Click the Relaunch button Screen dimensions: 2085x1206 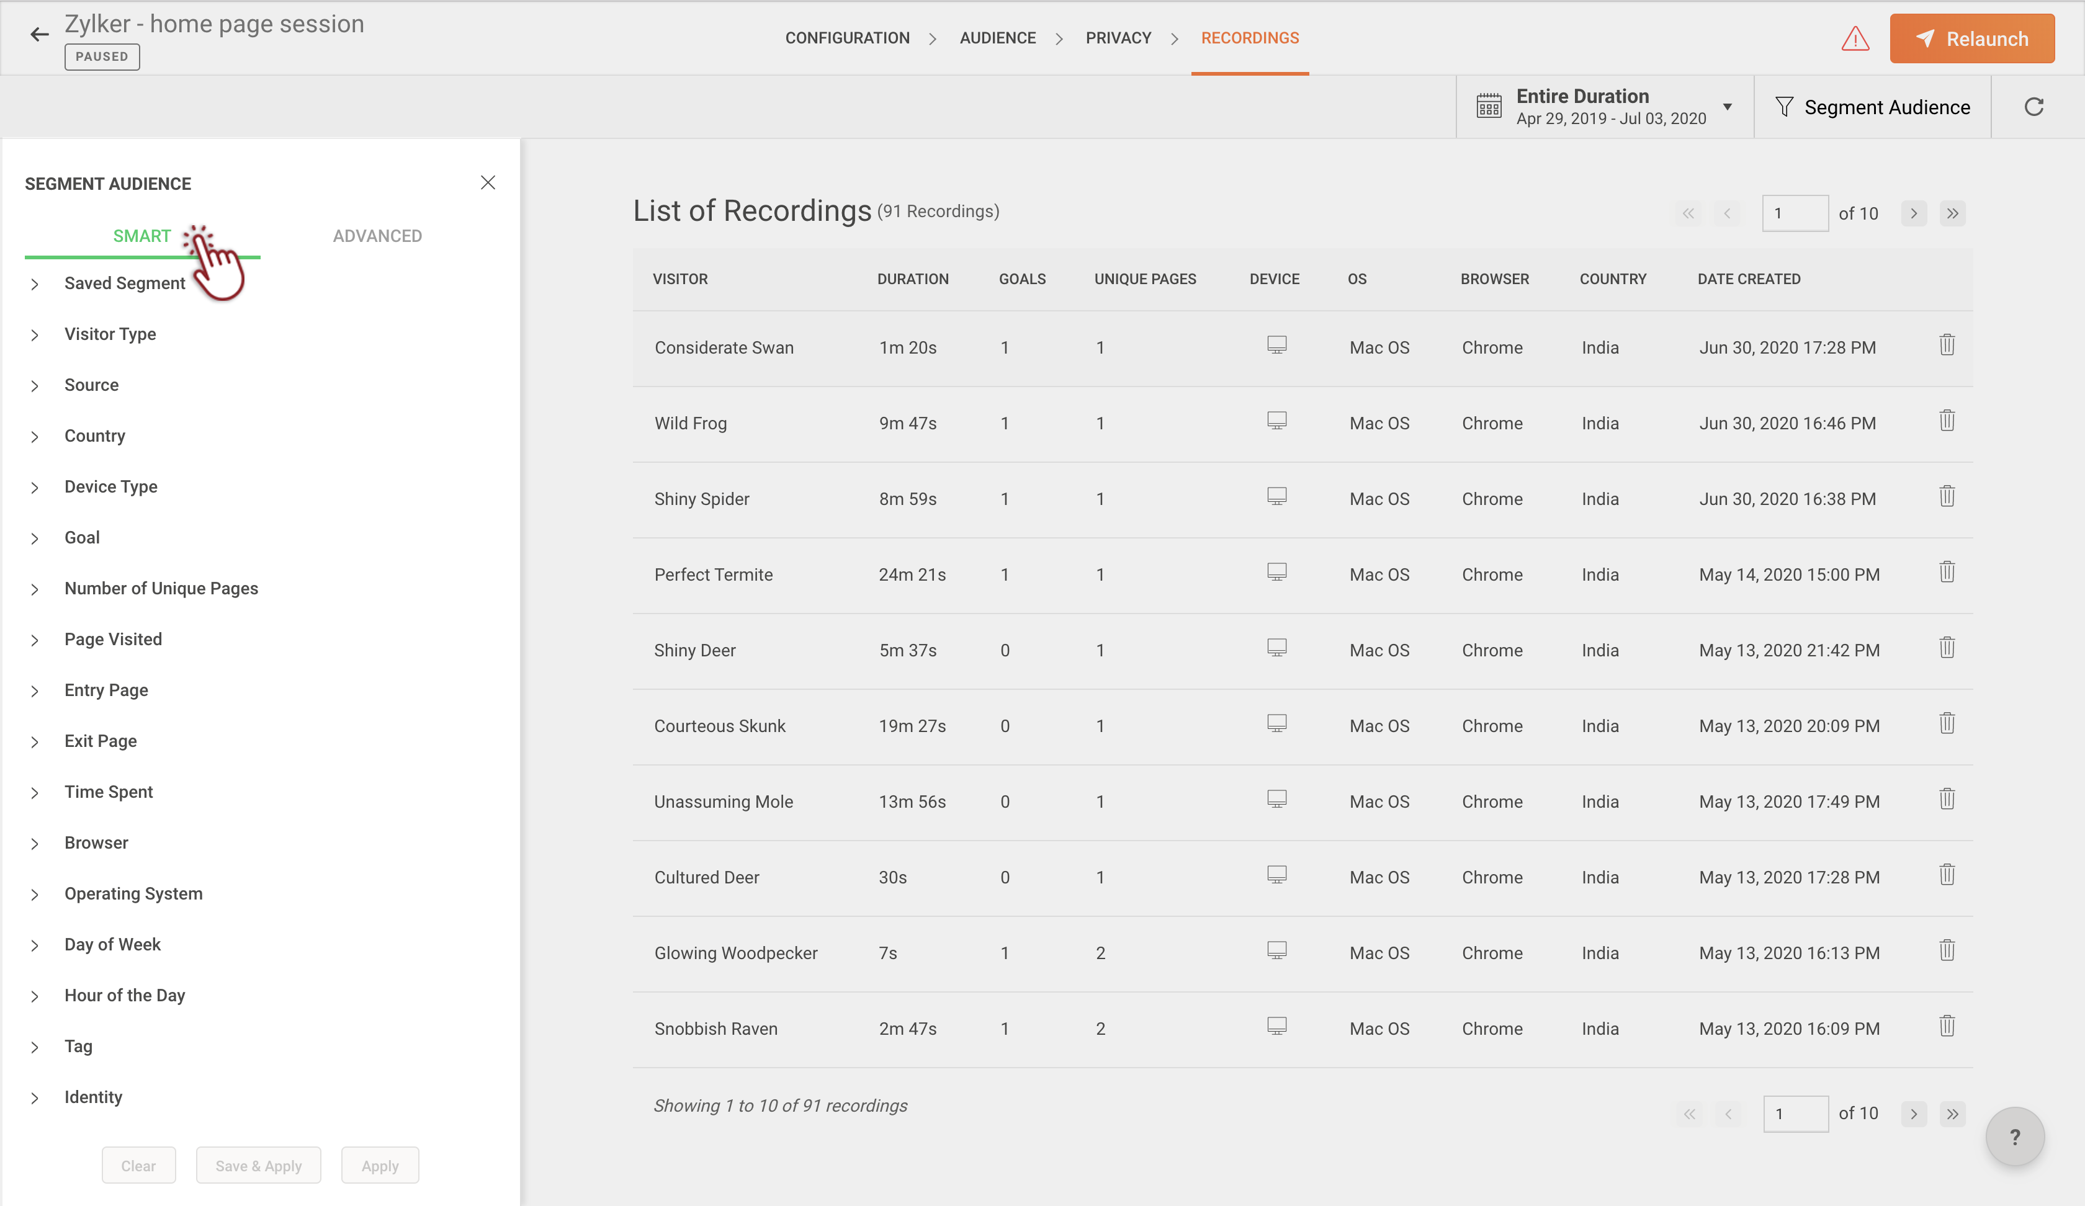pos(1971,39)
